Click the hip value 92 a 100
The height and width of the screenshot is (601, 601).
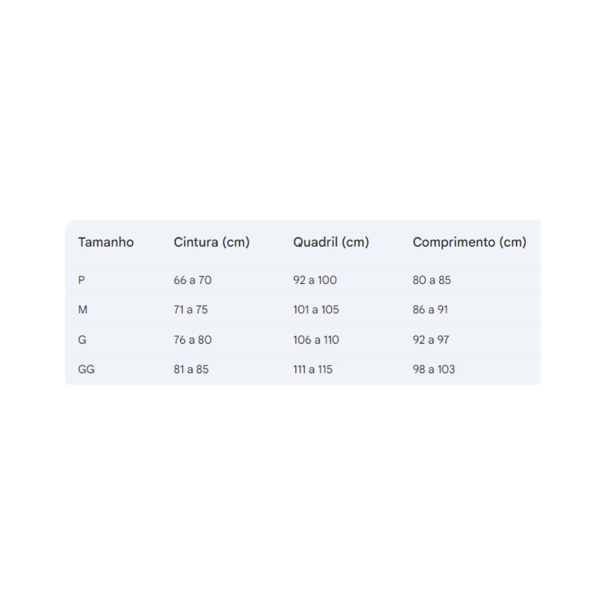click(x=315, y=280)
